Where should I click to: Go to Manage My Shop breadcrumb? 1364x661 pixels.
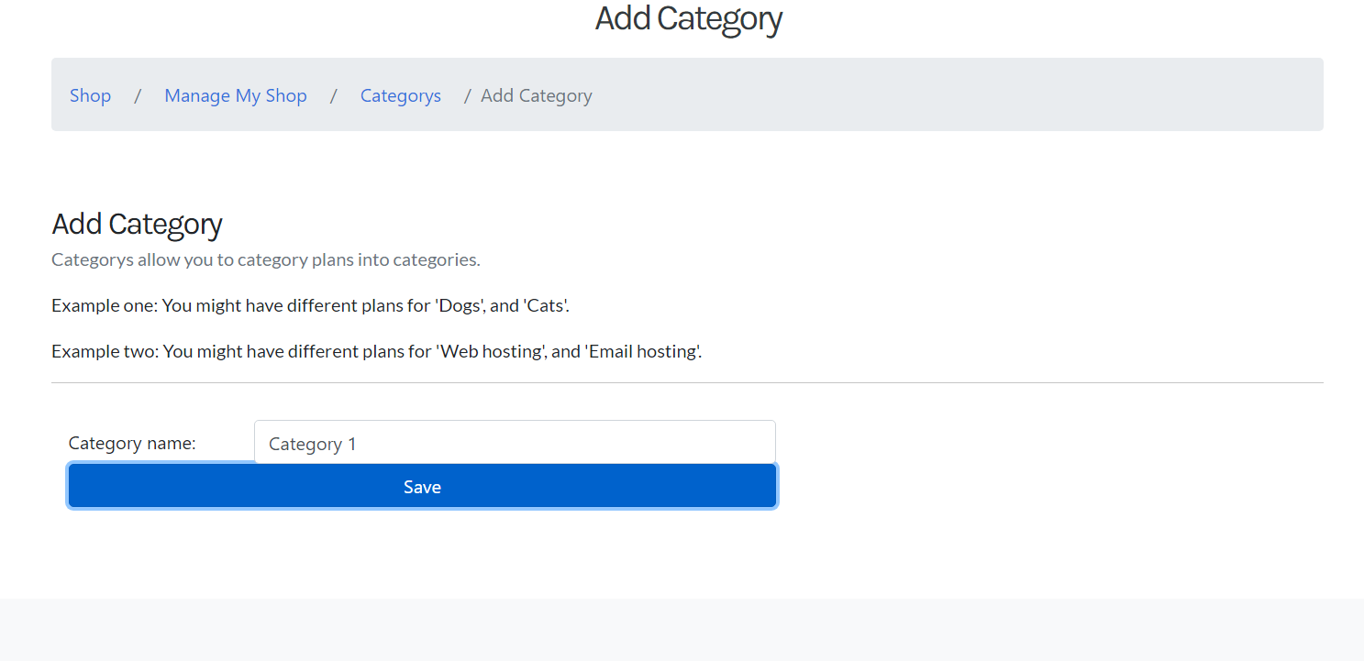tap(236, 95)
